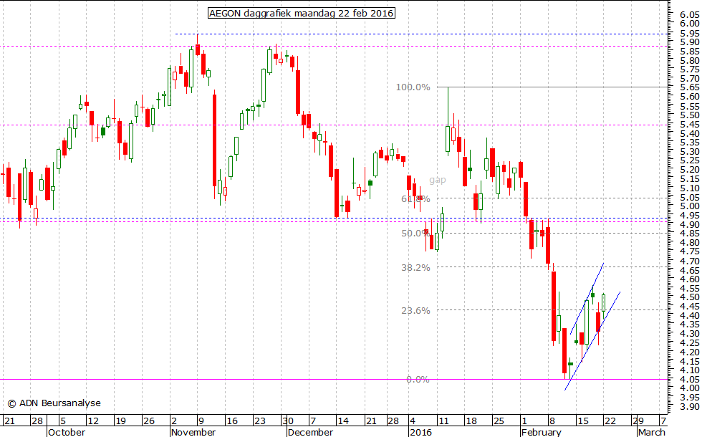The height and width of the screenshot is (437, 702).
Task: Click the 4.65 price axis value
Action: (689, 270)
